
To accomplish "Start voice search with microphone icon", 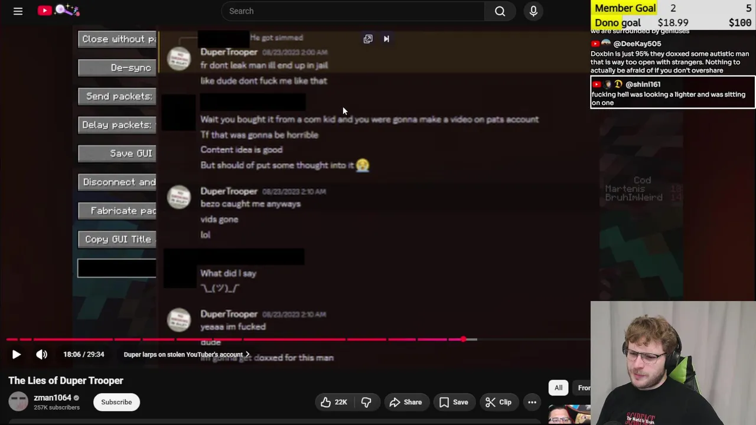I will coord(533,11).
